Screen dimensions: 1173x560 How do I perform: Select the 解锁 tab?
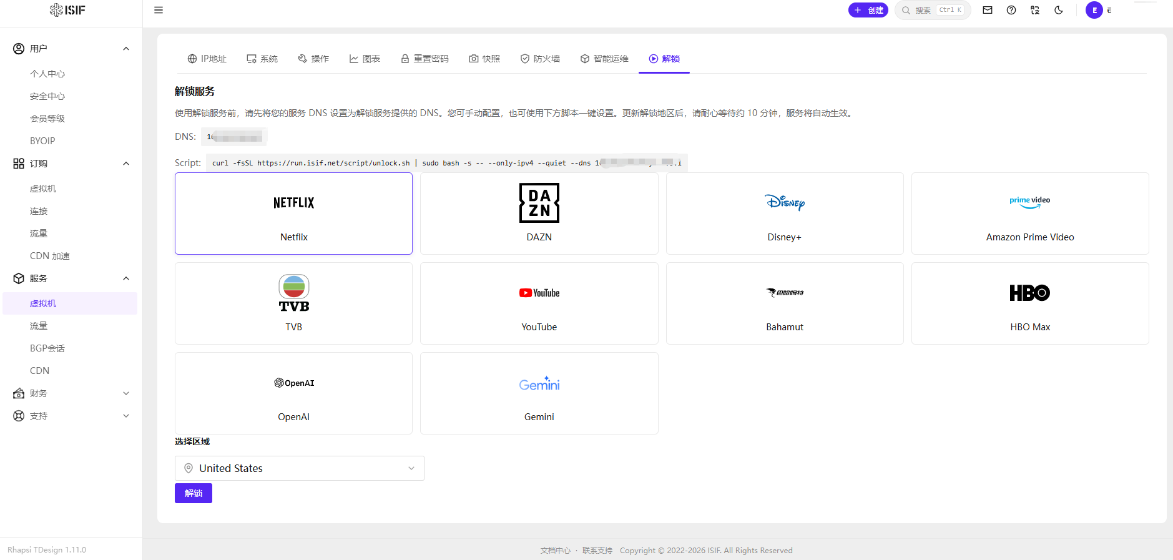point(664,59)
